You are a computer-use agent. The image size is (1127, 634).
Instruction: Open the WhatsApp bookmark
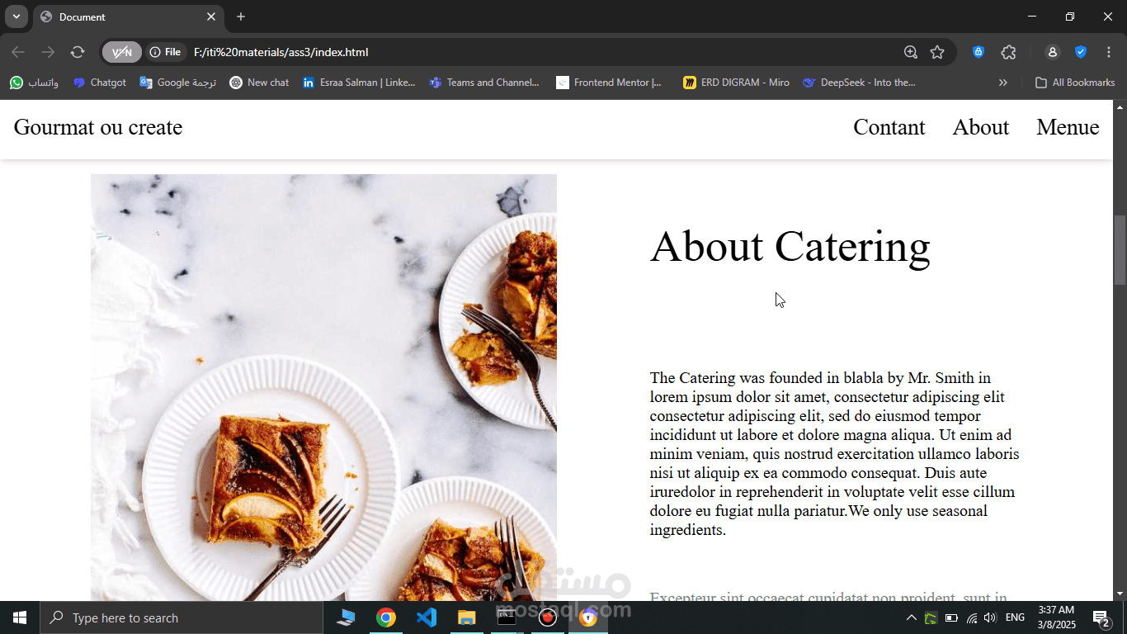click(35, 83)
